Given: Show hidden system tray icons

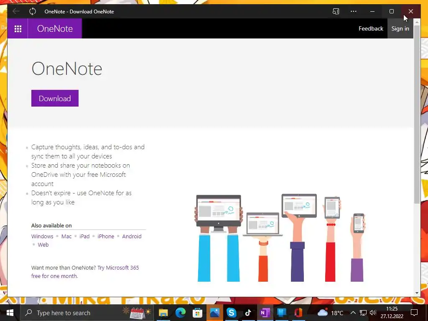Looking at the screenshot, I should 353,313.
